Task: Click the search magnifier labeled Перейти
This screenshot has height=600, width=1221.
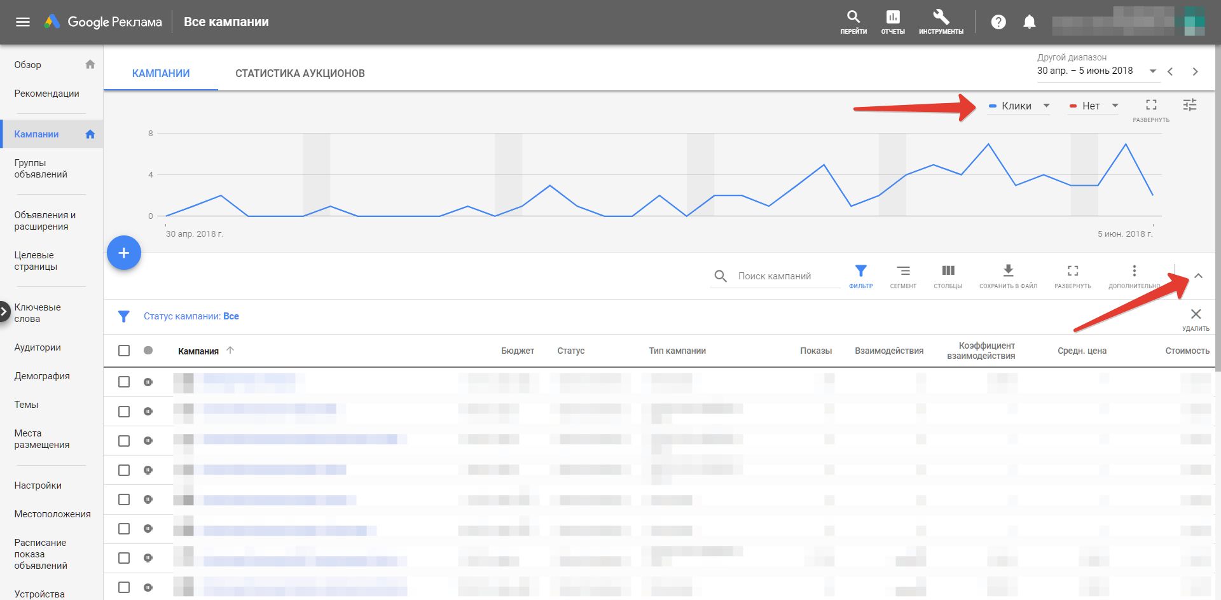Action: click(x=853, y=21)
